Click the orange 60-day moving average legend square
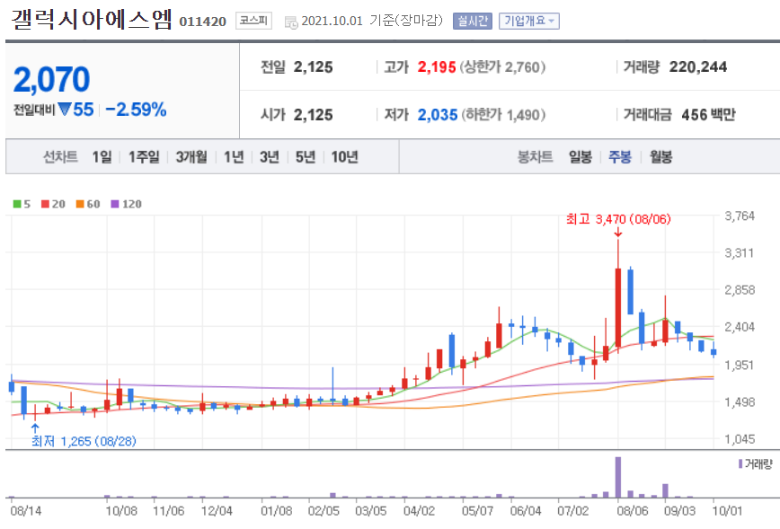 tap(79, 203)
